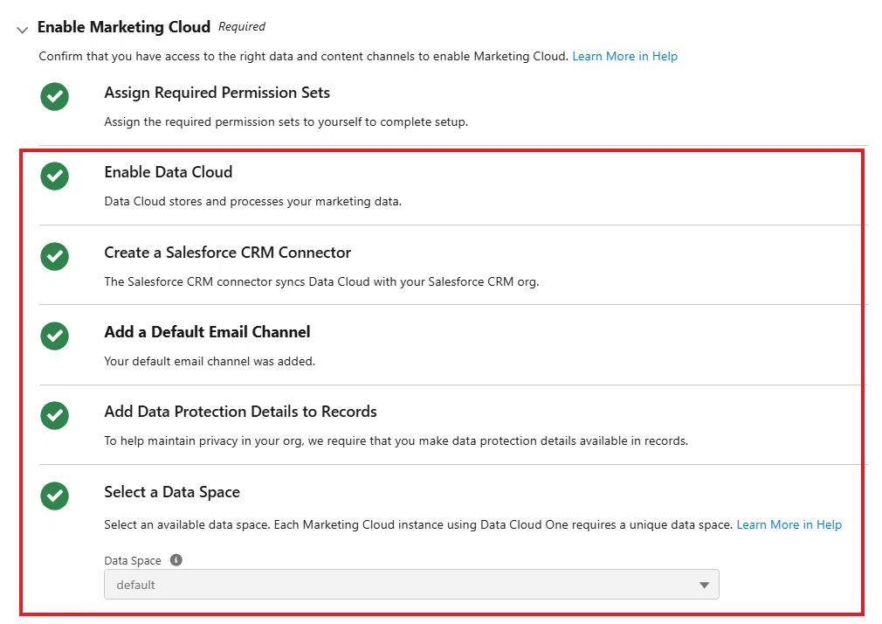Click the Data Space default combo box
The image size is (882, 624).
(x=411, y=585)
